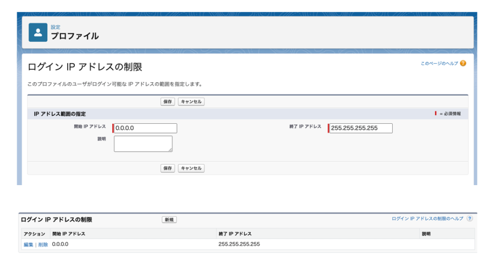Focus the 終了 IP アドレス input field
Image resolution: width=487 pixels, height=267 pixels.
click(x=361, y=128)
